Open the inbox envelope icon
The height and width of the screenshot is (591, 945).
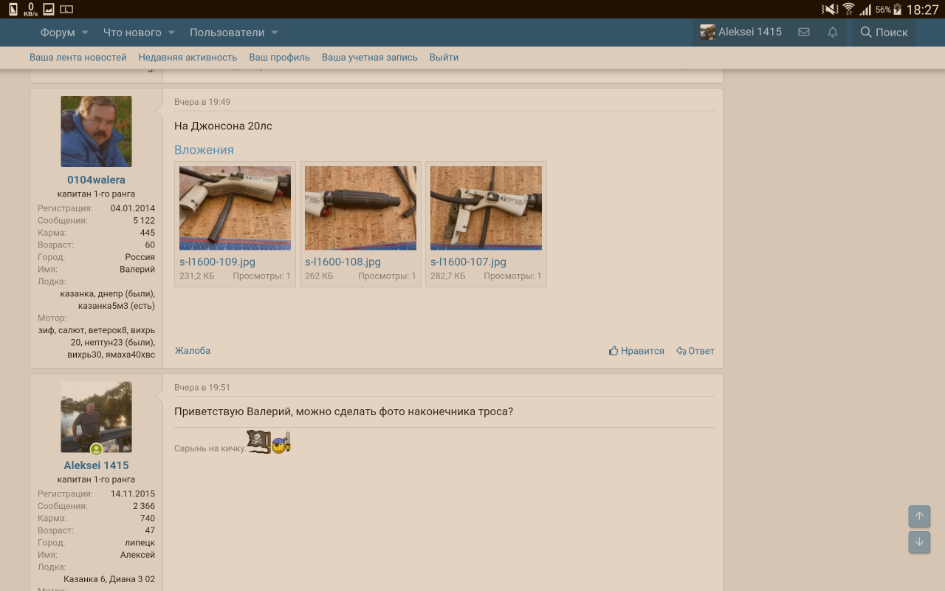[x=804, y=33]
